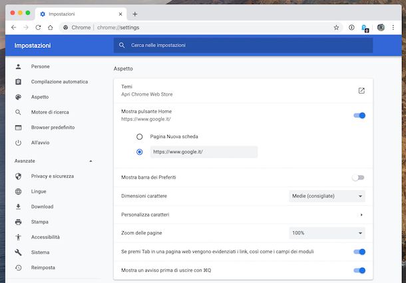Go to Reimposta section

(x=43, y=268)
